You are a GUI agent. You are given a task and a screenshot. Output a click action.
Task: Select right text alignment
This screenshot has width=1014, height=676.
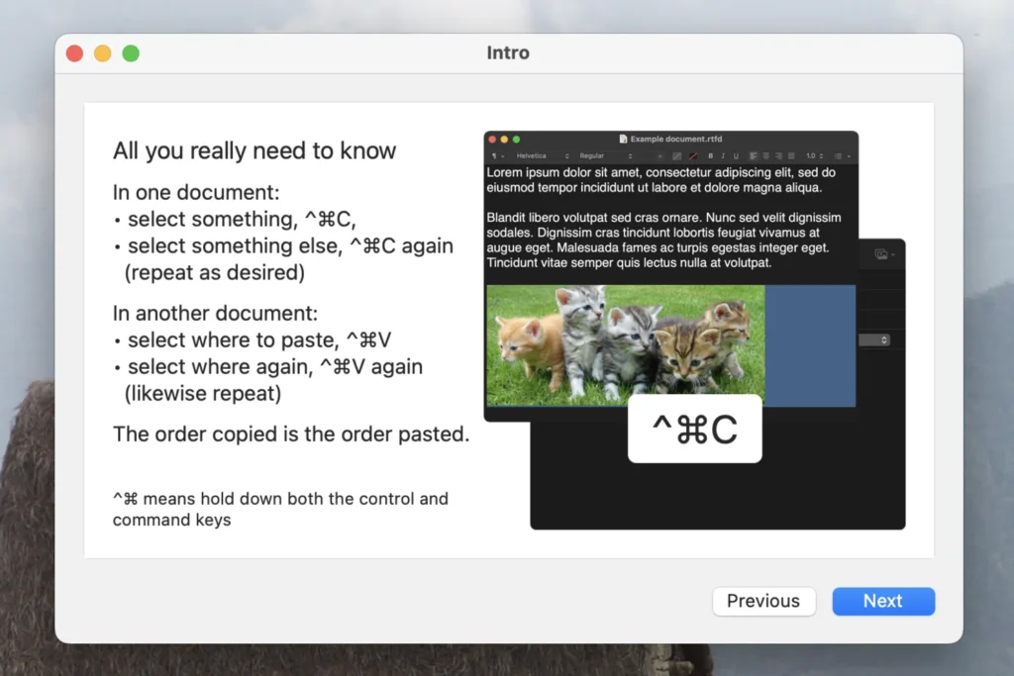778,155
